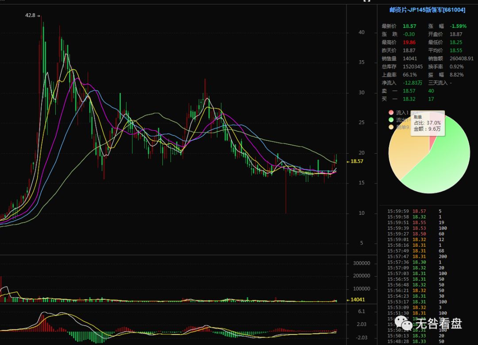Select 总库存 value 1520345
This screenshot has width=478, height=345.
click(x=413, y=67)
